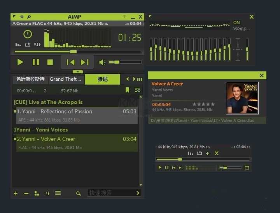280x213 pixels.
Task: Click the playlist scrollbar down arrow
Action: click(141, 185)
